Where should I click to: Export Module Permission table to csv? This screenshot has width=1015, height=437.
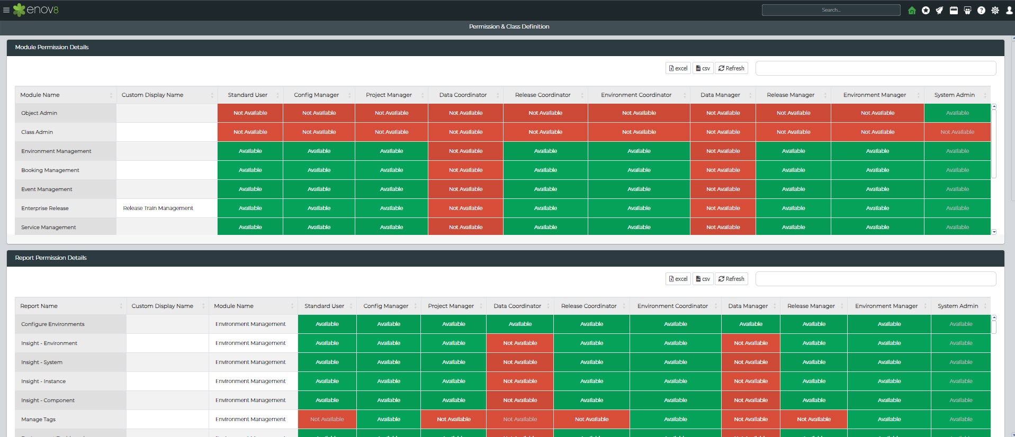703,68
